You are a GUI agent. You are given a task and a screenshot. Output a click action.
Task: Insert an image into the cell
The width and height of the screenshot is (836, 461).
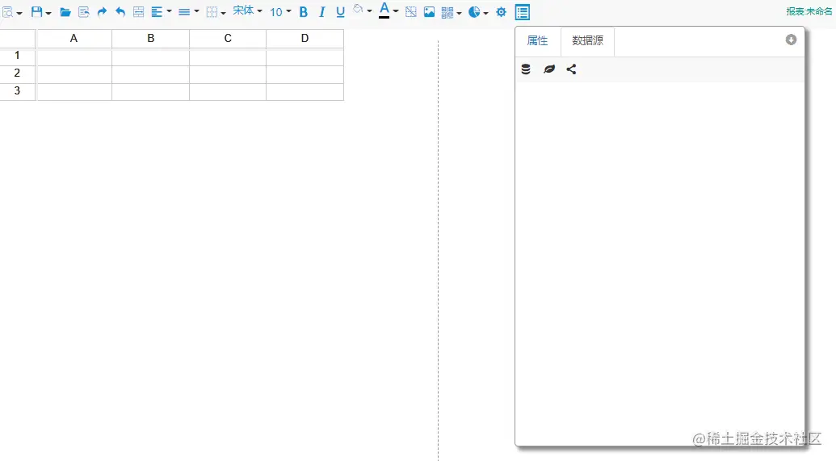click(429, 12)
